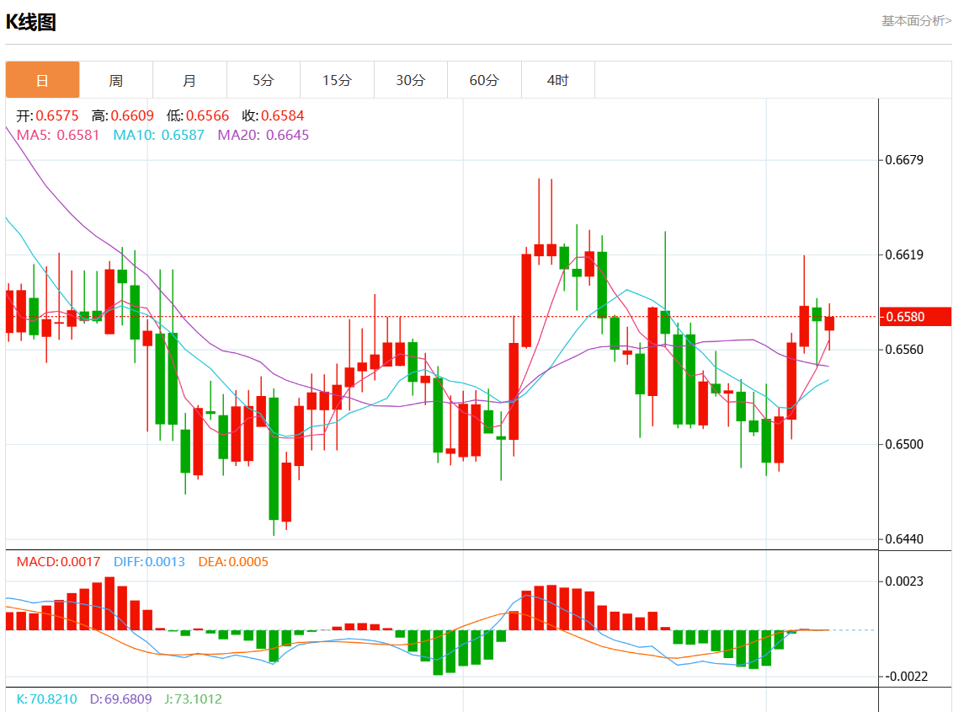Click the 0.6679 price axis label
Viewport: 964px width, 712px height.
pos(904,160)
